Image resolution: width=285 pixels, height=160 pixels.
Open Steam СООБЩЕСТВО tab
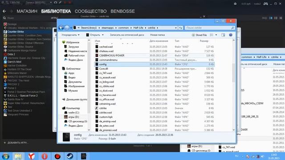point(90,11)
